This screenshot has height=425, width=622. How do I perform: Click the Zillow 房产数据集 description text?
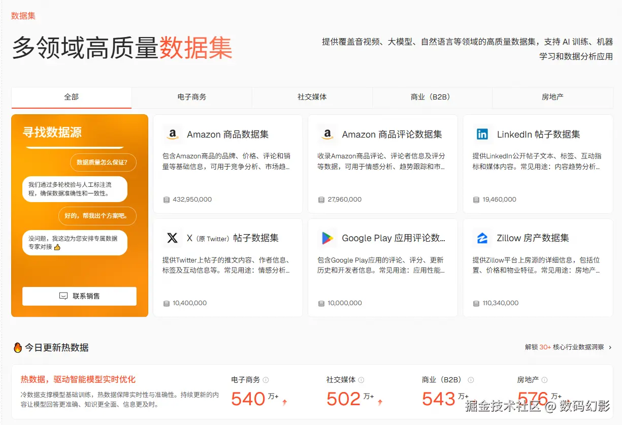pyautogui.click(x=537, y=265)
